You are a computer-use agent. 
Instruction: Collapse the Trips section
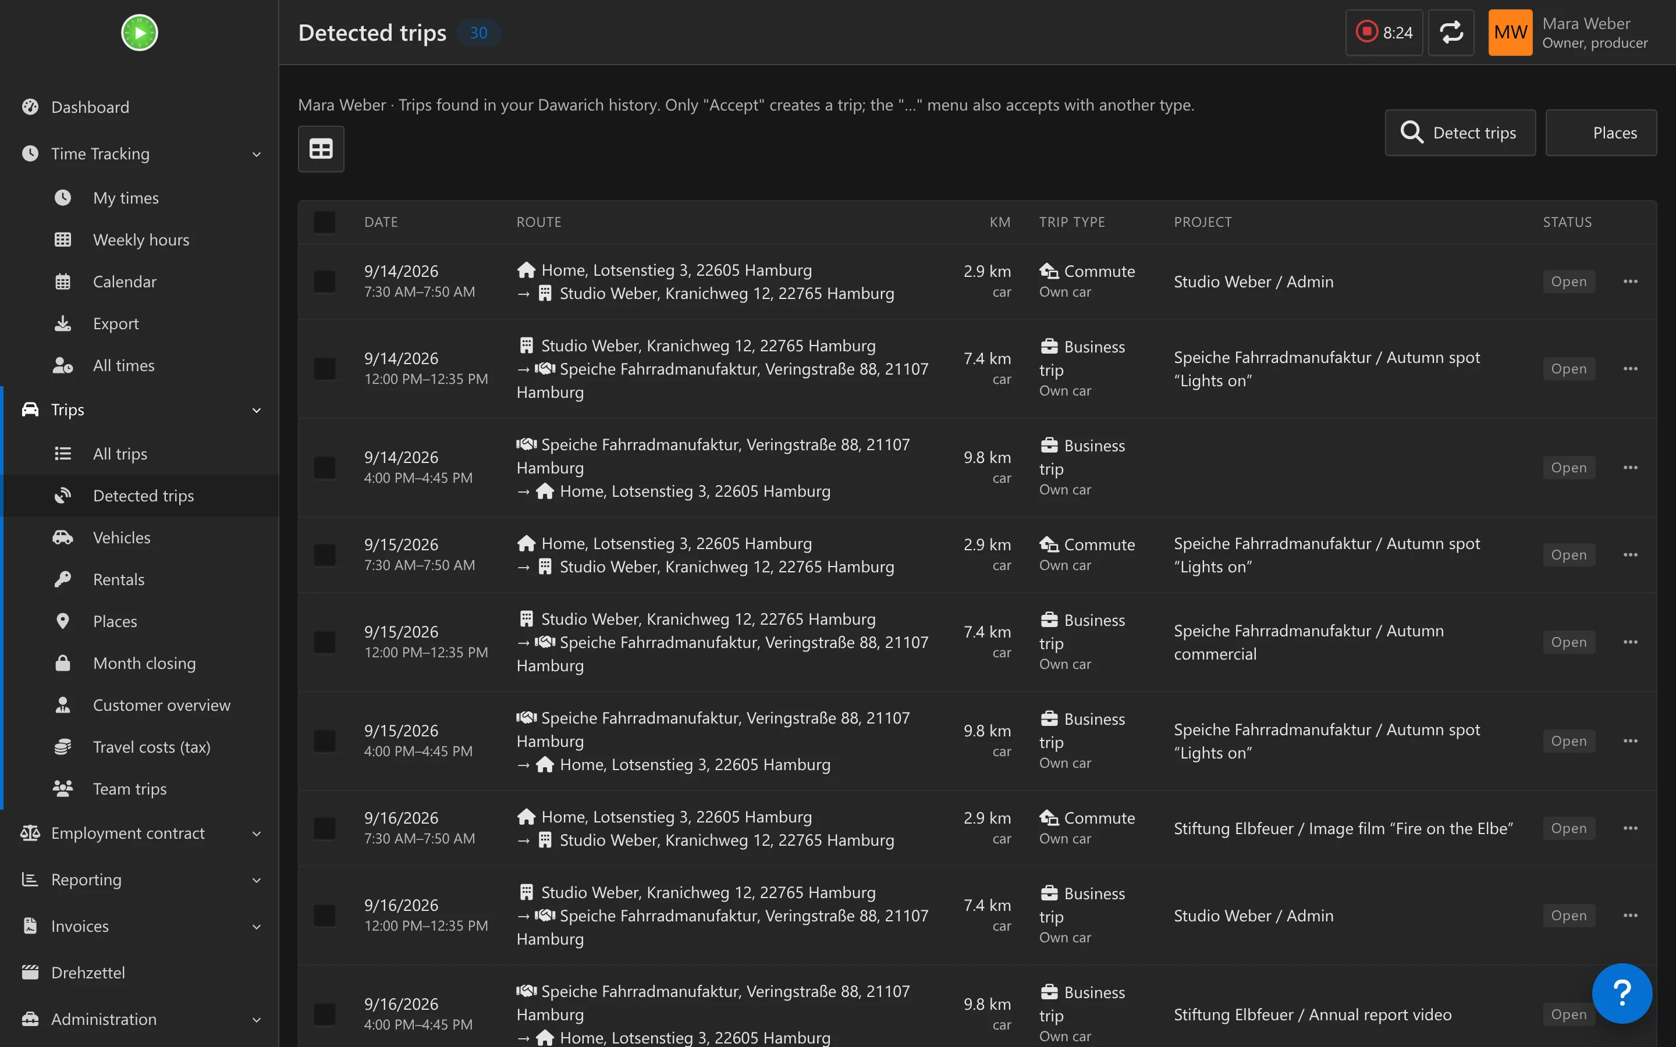tap(139, 410)
